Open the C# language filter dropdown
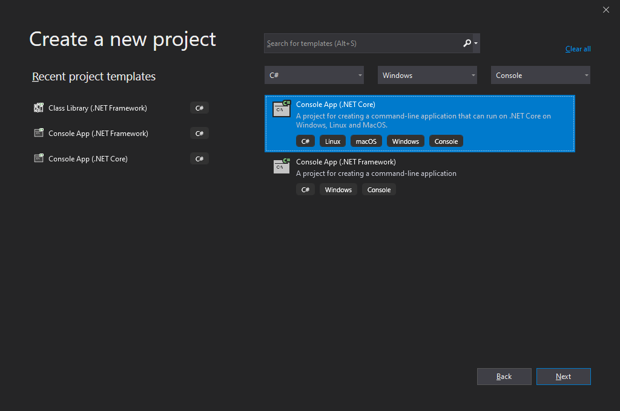620x411 pixels. [314, 75]
